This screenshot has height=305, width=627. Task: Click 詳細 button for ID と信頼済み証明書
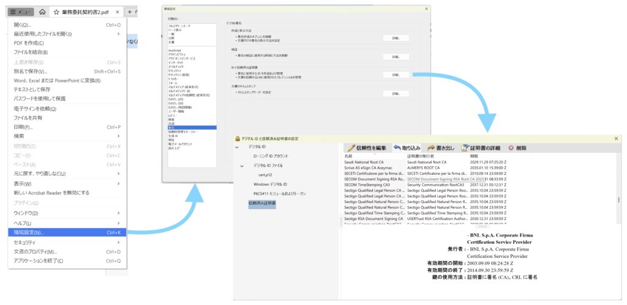396,75
